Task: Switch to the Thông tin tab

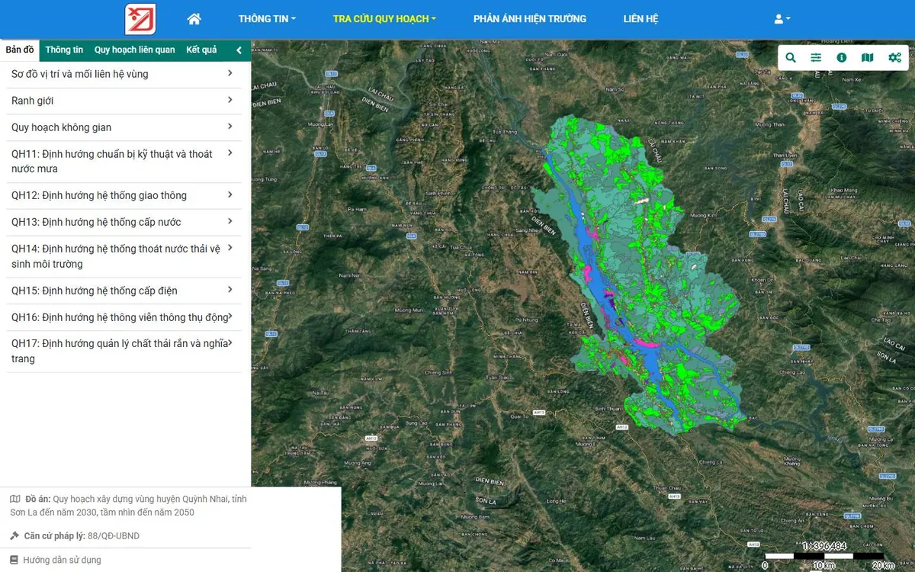Action: click(x=64, y=50)
